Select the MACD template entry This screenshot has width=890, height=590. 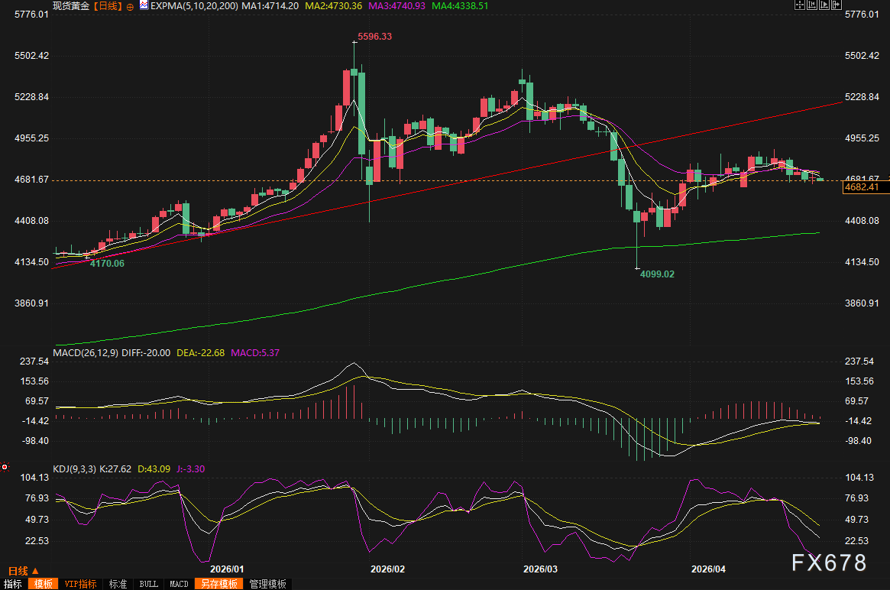coord(178,583)
